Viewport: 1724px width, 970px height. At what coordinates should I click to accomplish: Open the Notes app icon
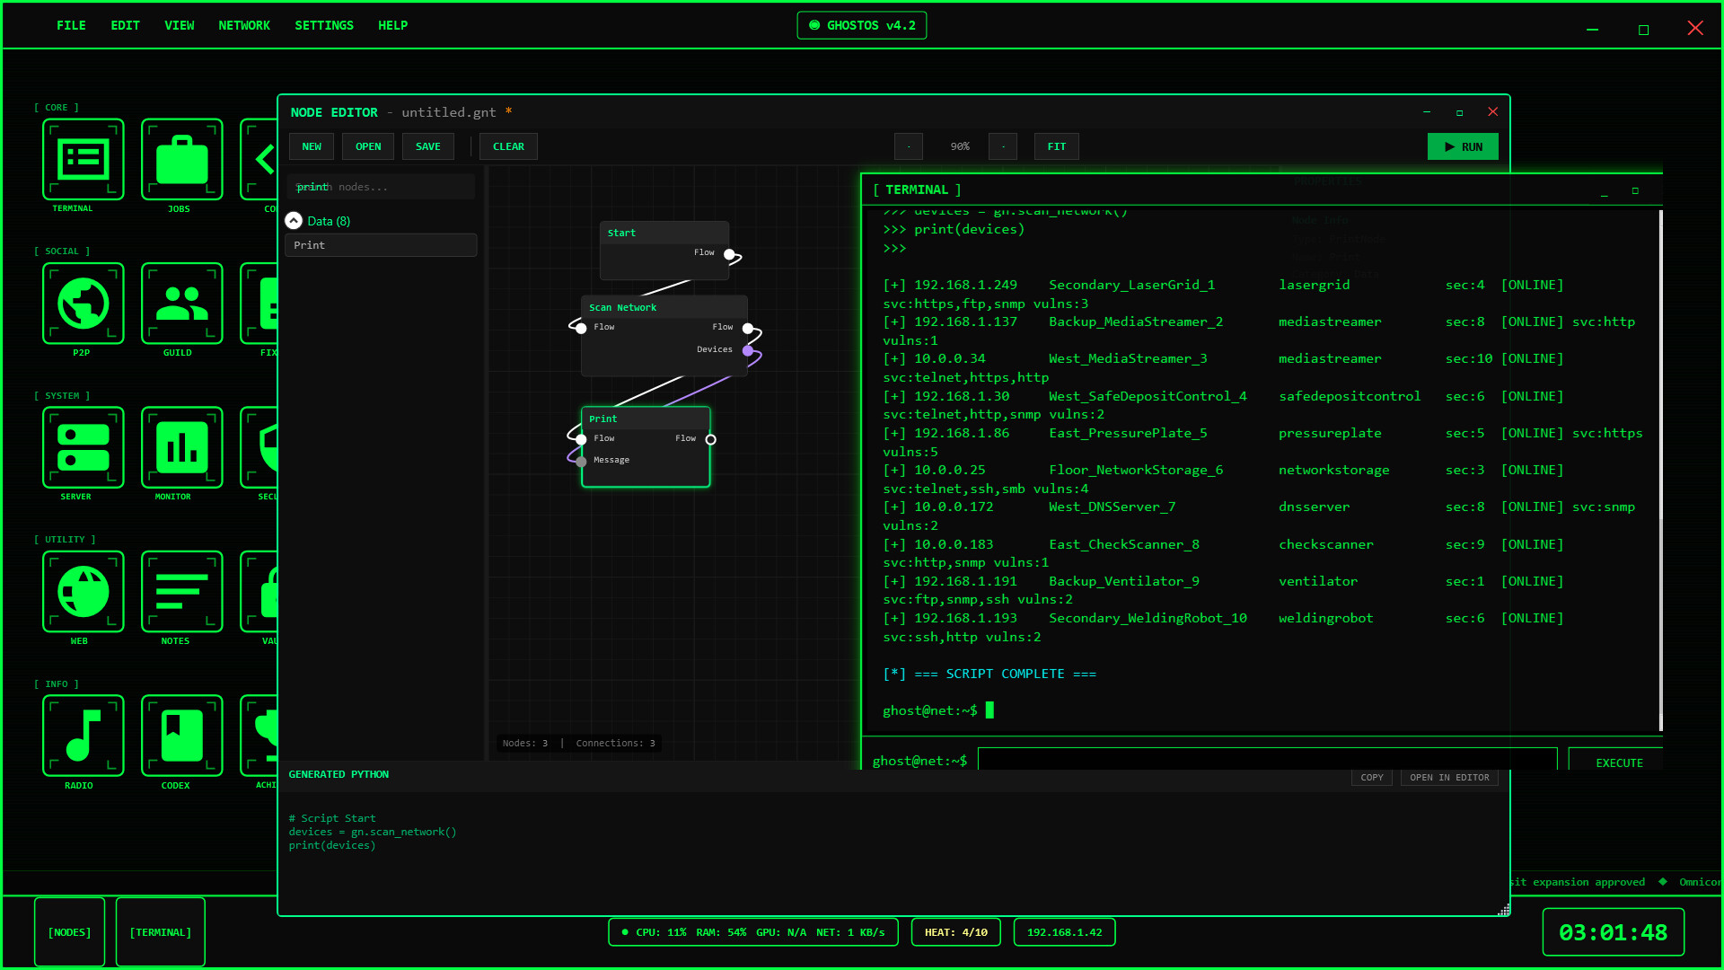coord(181,592)
